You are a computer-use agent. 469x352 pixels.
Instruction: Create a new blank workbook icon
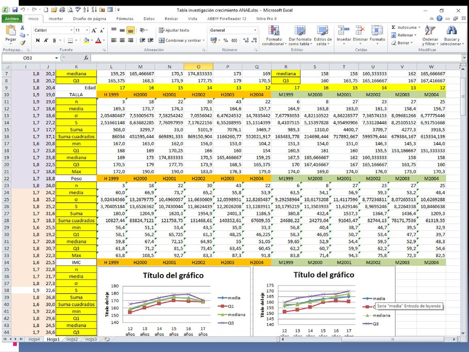46,10
